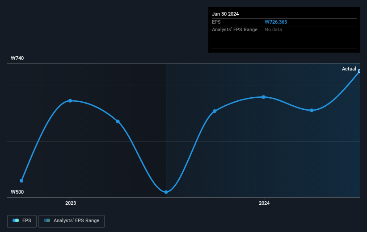Select the lowest EPS data point at ₩500
Viewport: 367px width, 232px height.
(x=166, y=192)
